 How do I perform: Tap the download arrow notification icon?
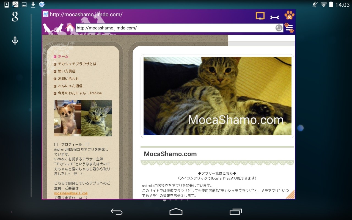tap(33, 4)
